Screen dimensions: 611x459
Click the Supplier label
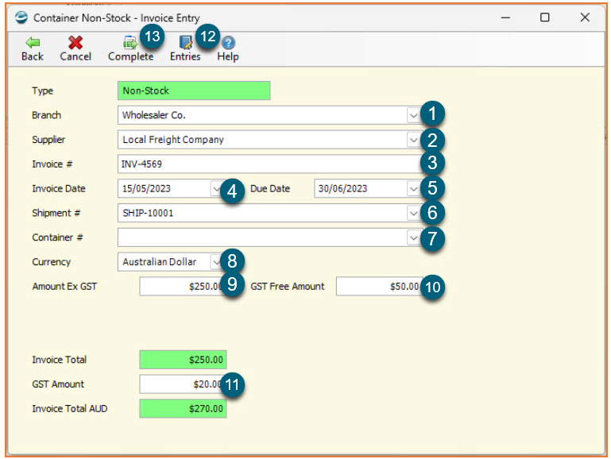click(x=48, y=140)
